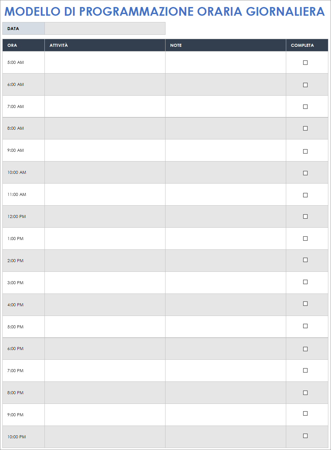
Task: Click the 11:00 AM time cell
Action: (x=17, y=195)
